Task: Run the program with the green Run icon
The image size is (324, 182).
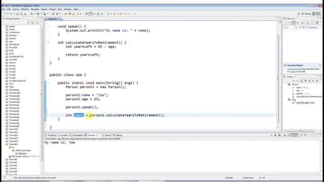Action: point(38,14)
